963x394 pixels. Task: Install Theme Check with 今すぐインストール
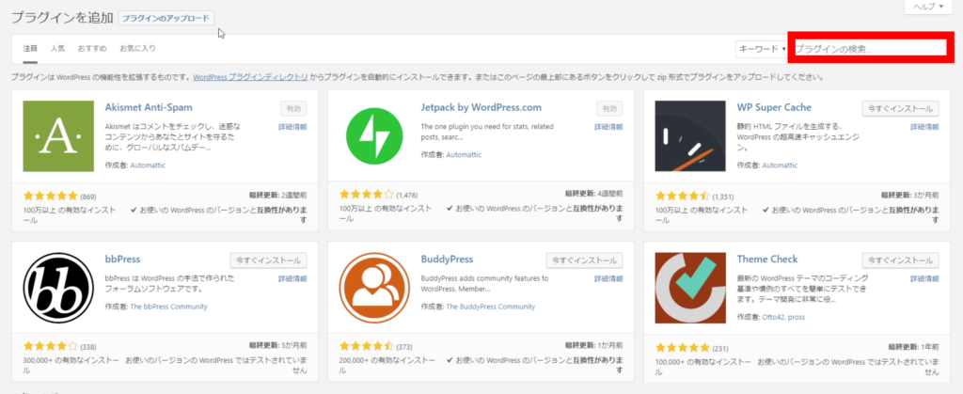[x=900, y=260]
